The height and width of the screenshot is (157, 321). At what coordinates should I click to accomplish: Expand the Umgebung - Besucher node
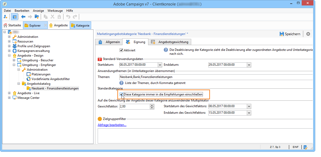pyautogui.click(x=14, y=60)
